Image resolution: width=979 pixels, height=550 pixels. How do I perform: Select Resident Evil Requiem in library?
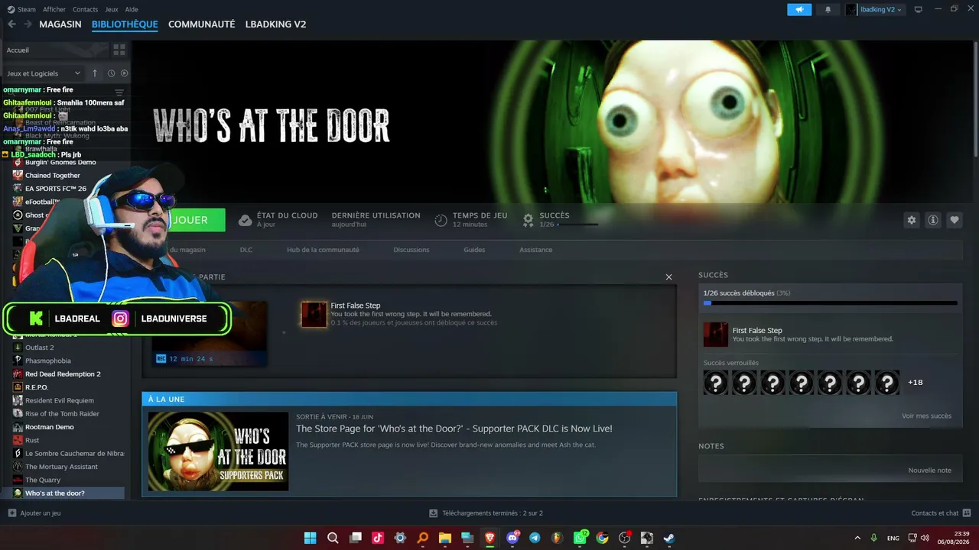[x=60, y=400]
